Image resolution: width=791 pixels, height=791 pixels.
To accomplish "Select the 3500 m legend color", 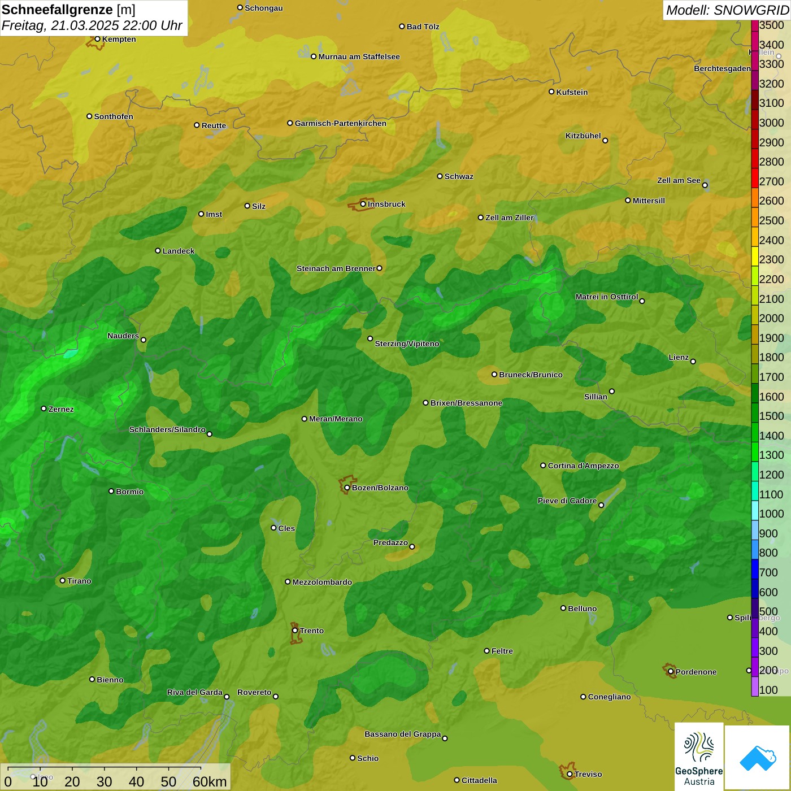I will (755, 25).
